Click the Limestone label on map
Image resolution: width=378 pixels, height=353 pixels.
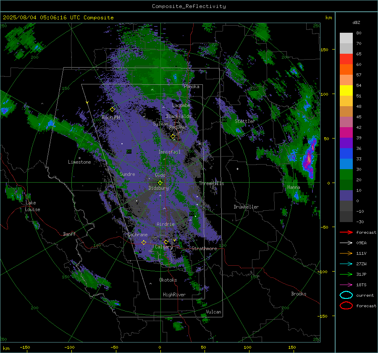(x=79, y=162)
